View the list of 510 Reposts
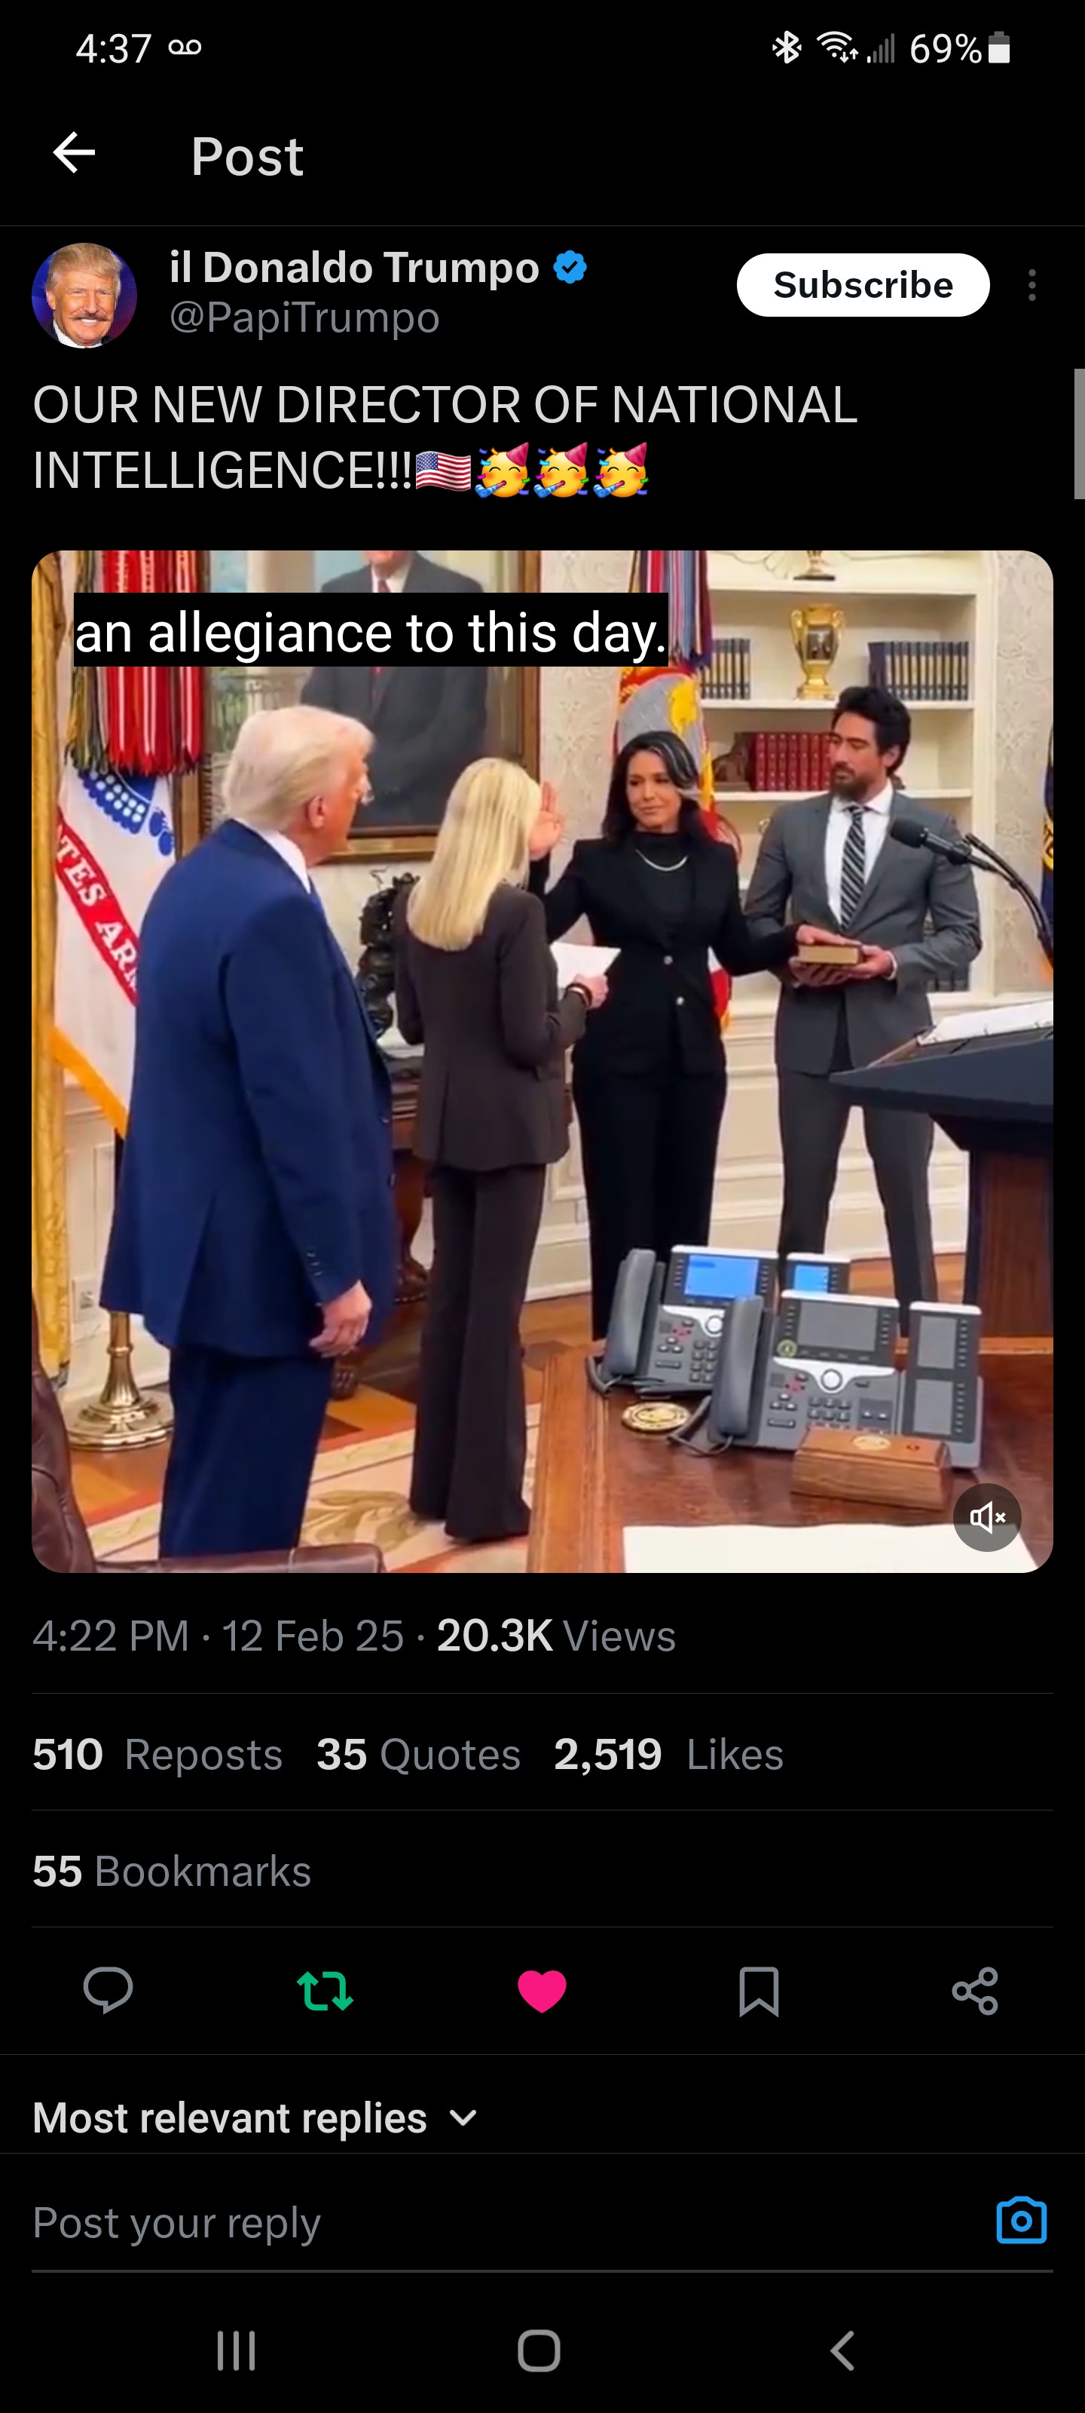This screenshot has height=2413, width=1085. point(157,1753)
